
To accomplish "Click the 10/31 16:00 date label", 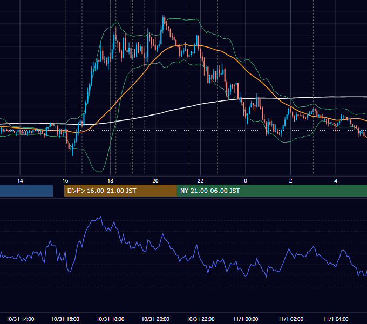I will point(65,319).
